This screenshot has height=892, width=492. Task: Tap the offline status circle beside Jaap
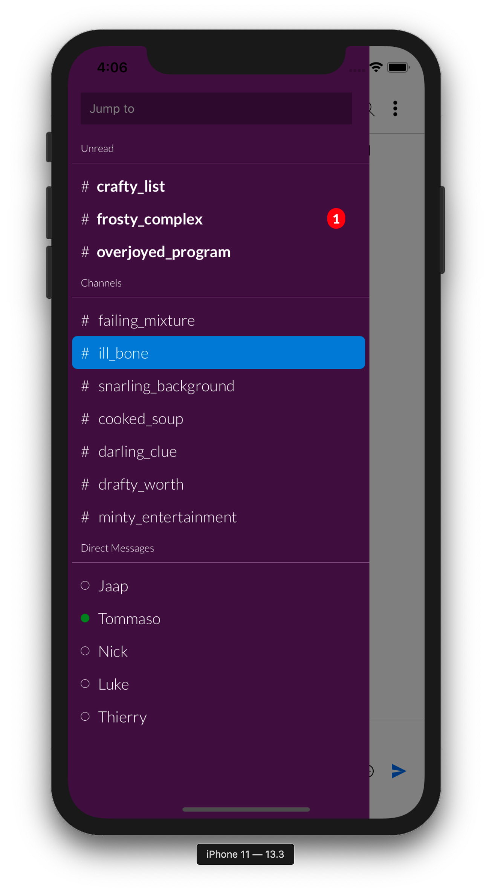(x=85, y=585)
